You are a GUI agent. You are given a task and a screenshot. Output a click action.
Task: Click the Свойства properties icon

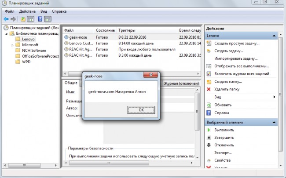(209, 160)
